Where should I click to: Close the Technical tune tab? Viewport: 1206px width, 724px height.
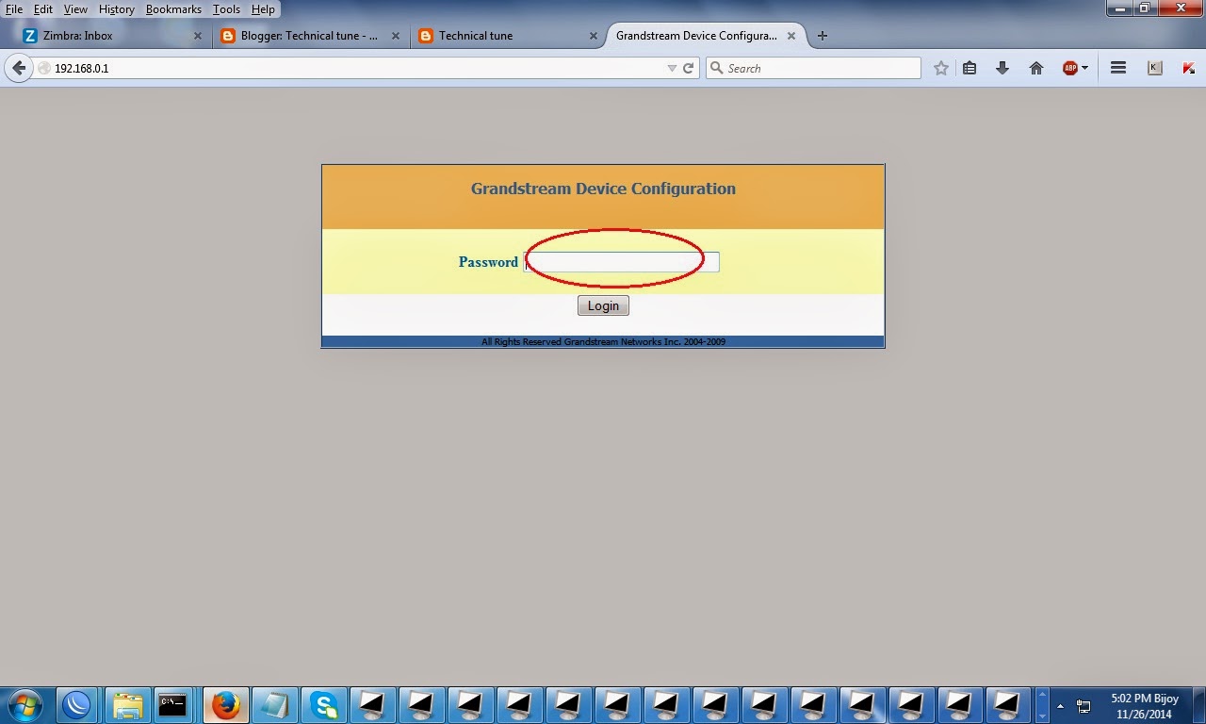(594, 36)
